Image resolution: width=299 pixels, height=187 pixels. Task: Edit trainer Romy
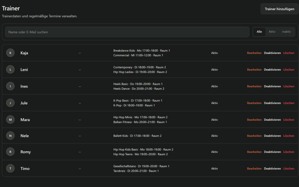[x=254, y=152]
